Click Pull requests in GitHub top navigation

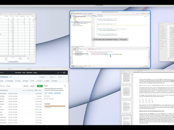pos(18,73)
